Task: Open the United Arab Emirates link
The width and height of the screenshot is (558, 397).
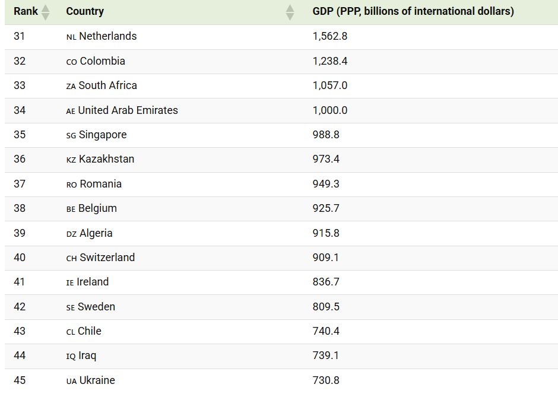Action: tap(128, 110)
